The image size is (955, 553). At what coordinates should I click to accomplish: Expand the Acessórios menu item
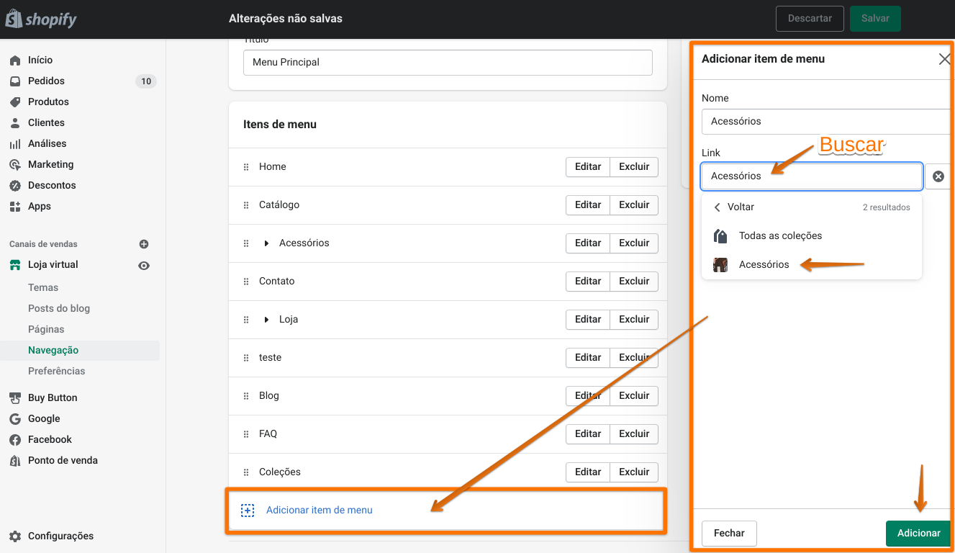click(267, 243)
